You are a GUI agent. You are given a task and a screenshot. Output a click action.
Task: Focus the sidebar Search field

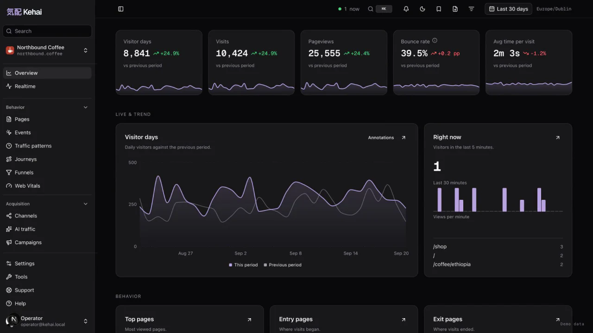click(x=47, y=31)
